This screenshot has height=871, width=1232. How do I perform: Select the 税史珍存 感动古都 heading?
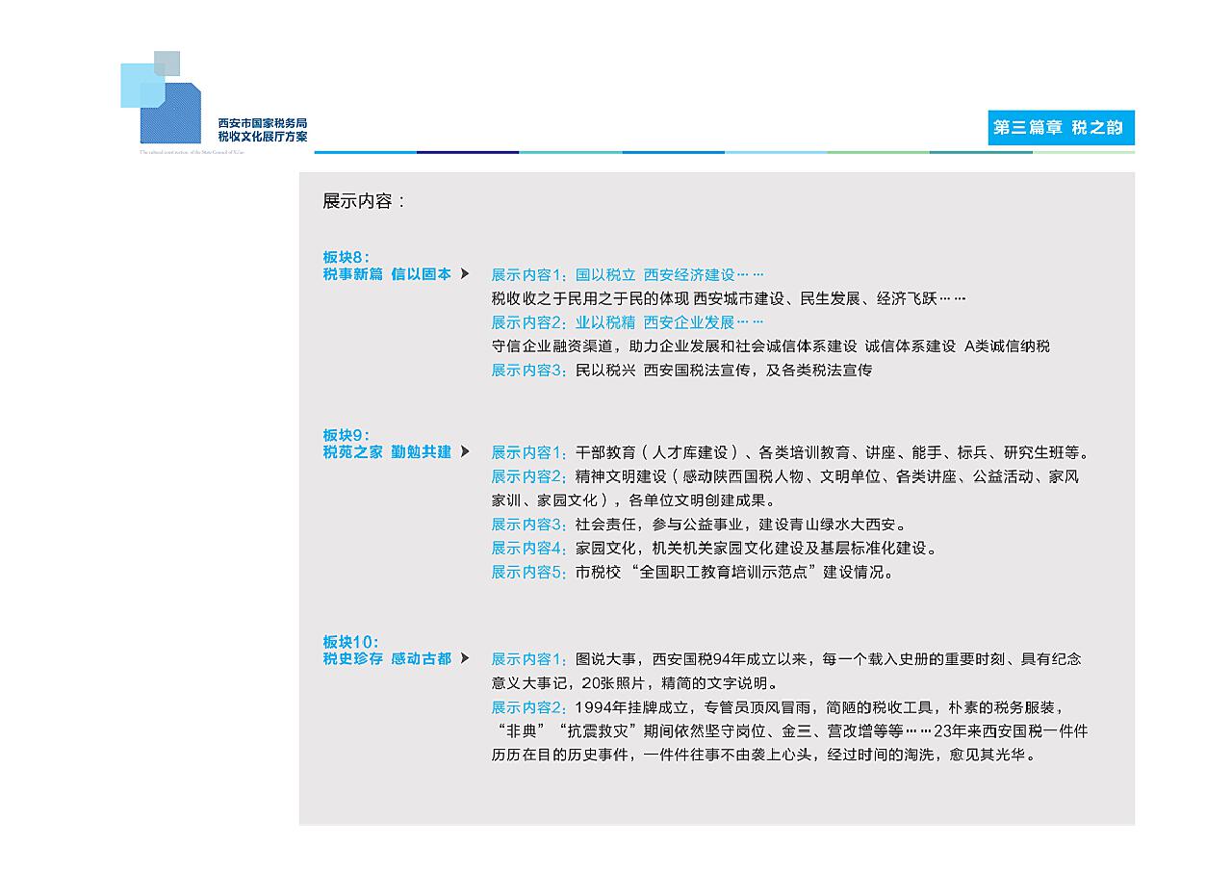pyautogui.click(x=387, y=658)
